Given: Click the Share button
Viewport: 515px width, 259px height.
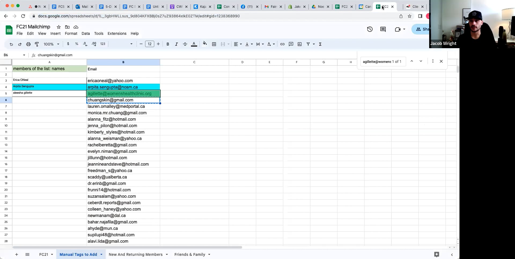Looking at the screenshot, I should click(423, 29).
